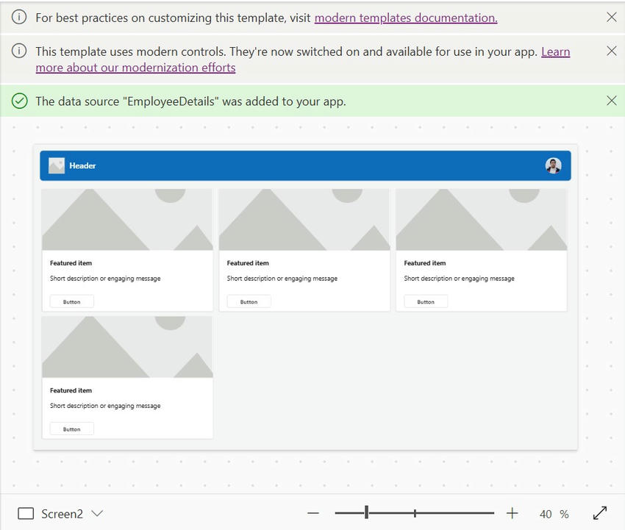The image size is (625, 530).
Task: Open the modern templates documentation link
Action: 406,18
